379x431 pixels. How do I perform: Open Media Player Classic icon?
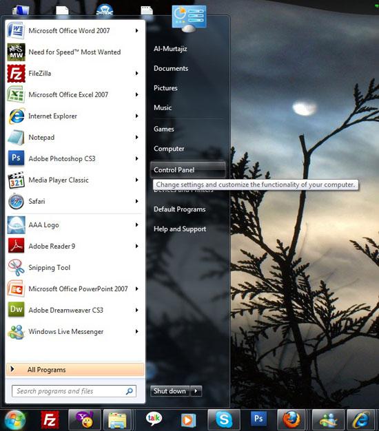pos(16,180)
